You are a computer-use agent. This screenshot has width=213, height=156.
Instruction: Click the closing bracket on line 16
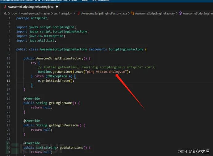coord(32,85)
